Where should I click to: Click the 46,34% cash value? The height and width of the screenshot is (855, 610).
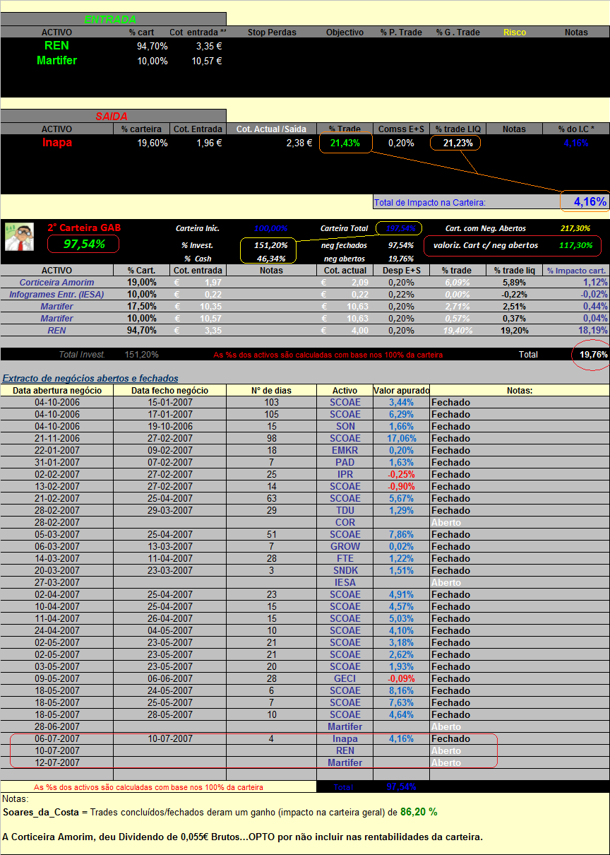271,259
